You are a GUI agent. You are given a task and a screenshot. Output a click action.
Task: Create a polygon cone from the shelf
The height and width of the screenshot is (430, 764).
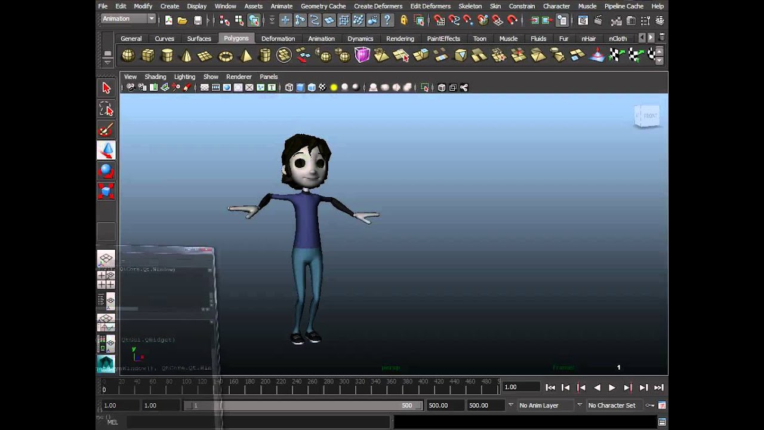(x=186, y=56)
